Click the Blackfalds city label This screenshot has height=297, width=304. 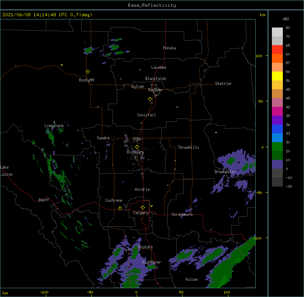156,79
